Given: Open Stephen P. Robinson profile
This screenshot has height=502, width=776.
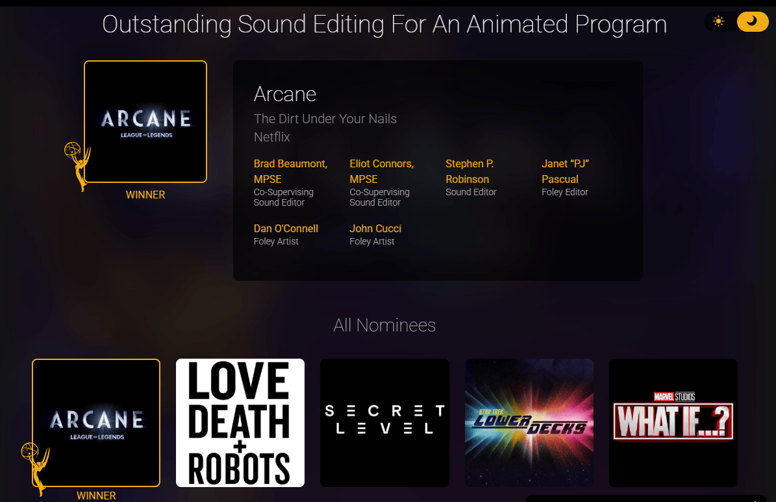Looking at the screenshot, I should pos(469,171).
